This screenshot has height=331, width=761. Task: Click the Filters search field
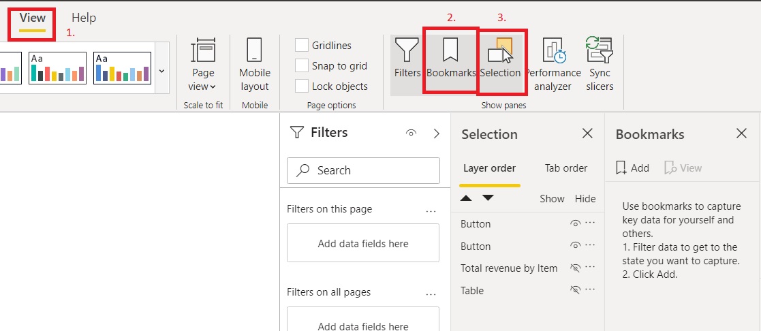[363, 170]
